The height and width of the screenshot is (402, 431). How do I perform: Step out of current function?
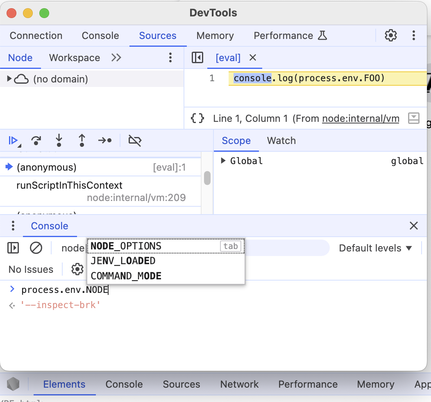pos(82,141)
